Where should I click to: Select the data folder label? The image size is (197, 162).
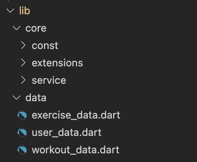point(36,98)
